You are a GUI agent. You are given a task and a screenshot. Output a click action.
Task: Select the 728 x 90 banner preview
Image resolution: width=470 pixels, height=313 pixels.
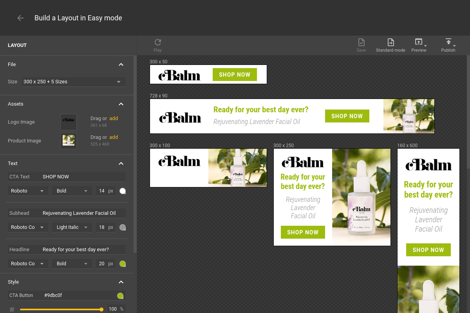click(x=292, y=116)
